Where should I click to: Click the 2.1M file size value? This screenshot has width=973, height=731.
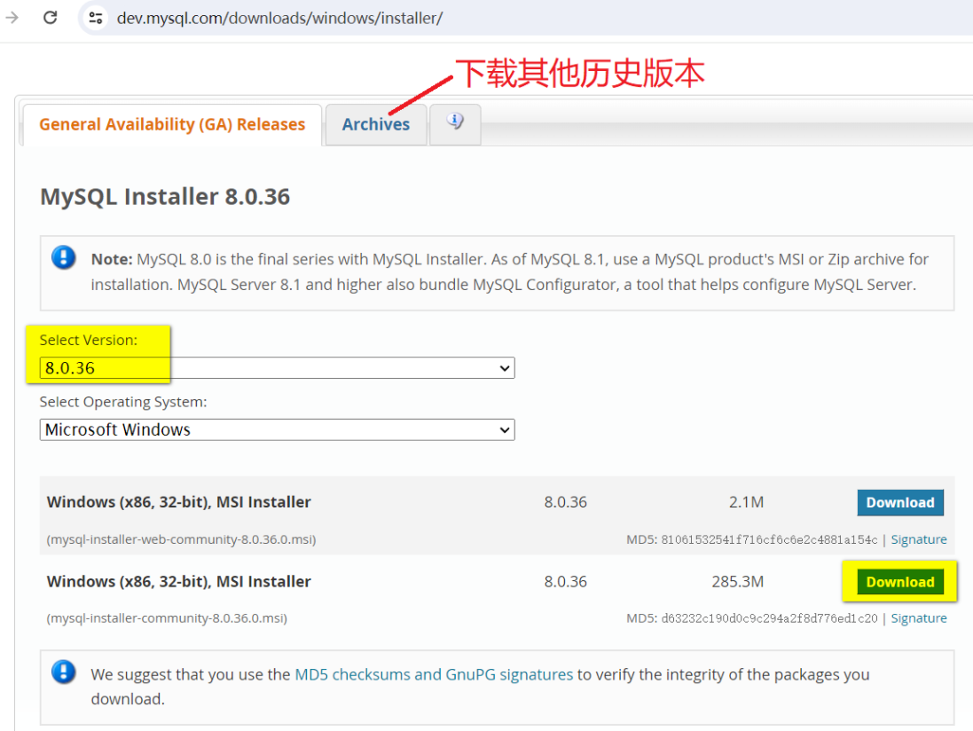[x=747, y=502]
